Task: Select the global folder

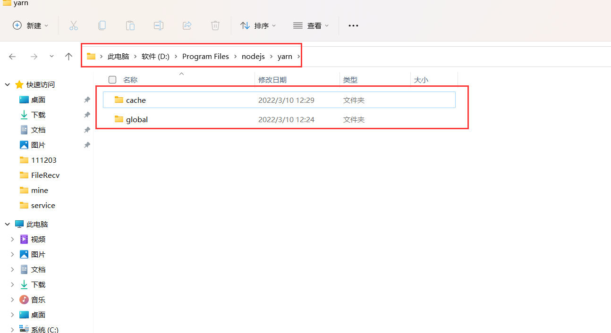Action: (x=137, y=119)
